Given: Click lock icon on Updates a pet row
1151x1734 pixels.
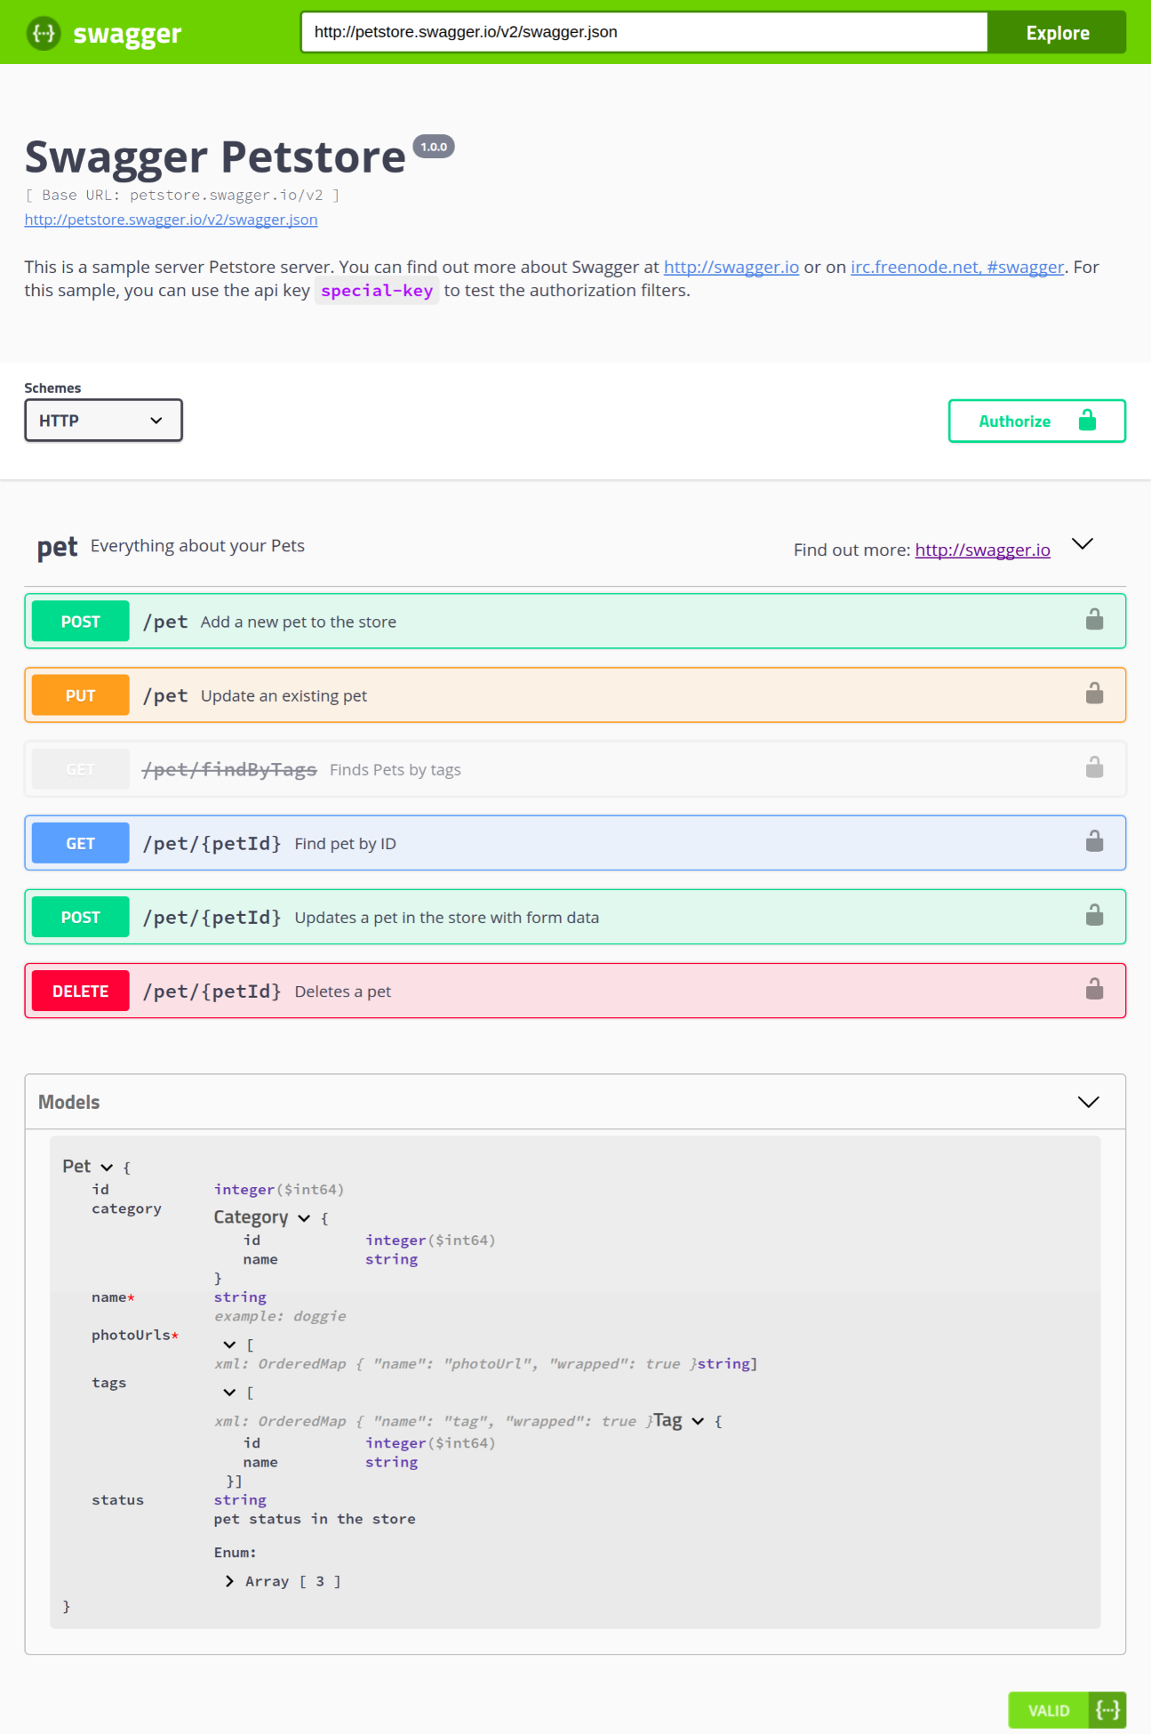Looking at the screenshot, I should pyautogui.click(x=1094, y=915).
